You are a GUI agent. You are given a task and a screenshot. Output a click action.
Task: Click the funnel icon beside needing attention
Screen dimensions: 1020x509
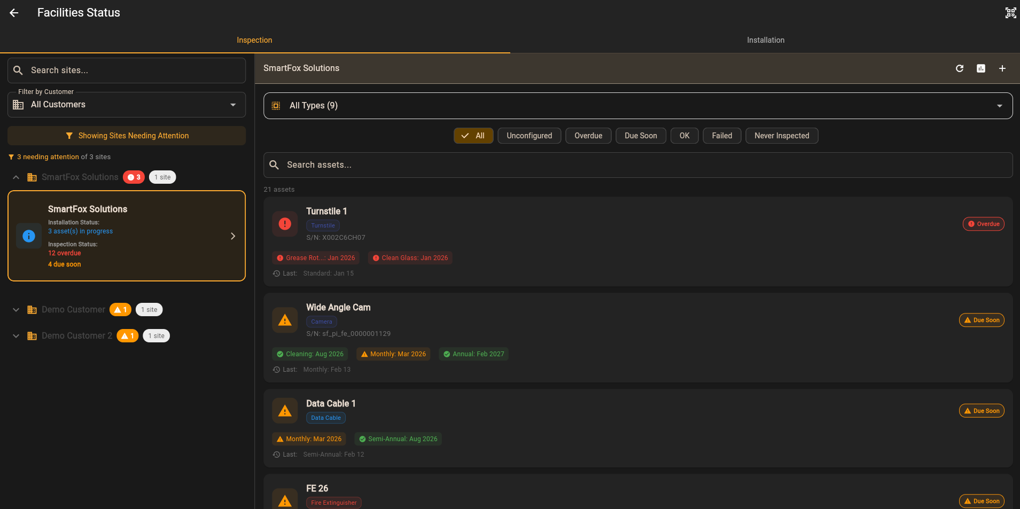[11, 157]
